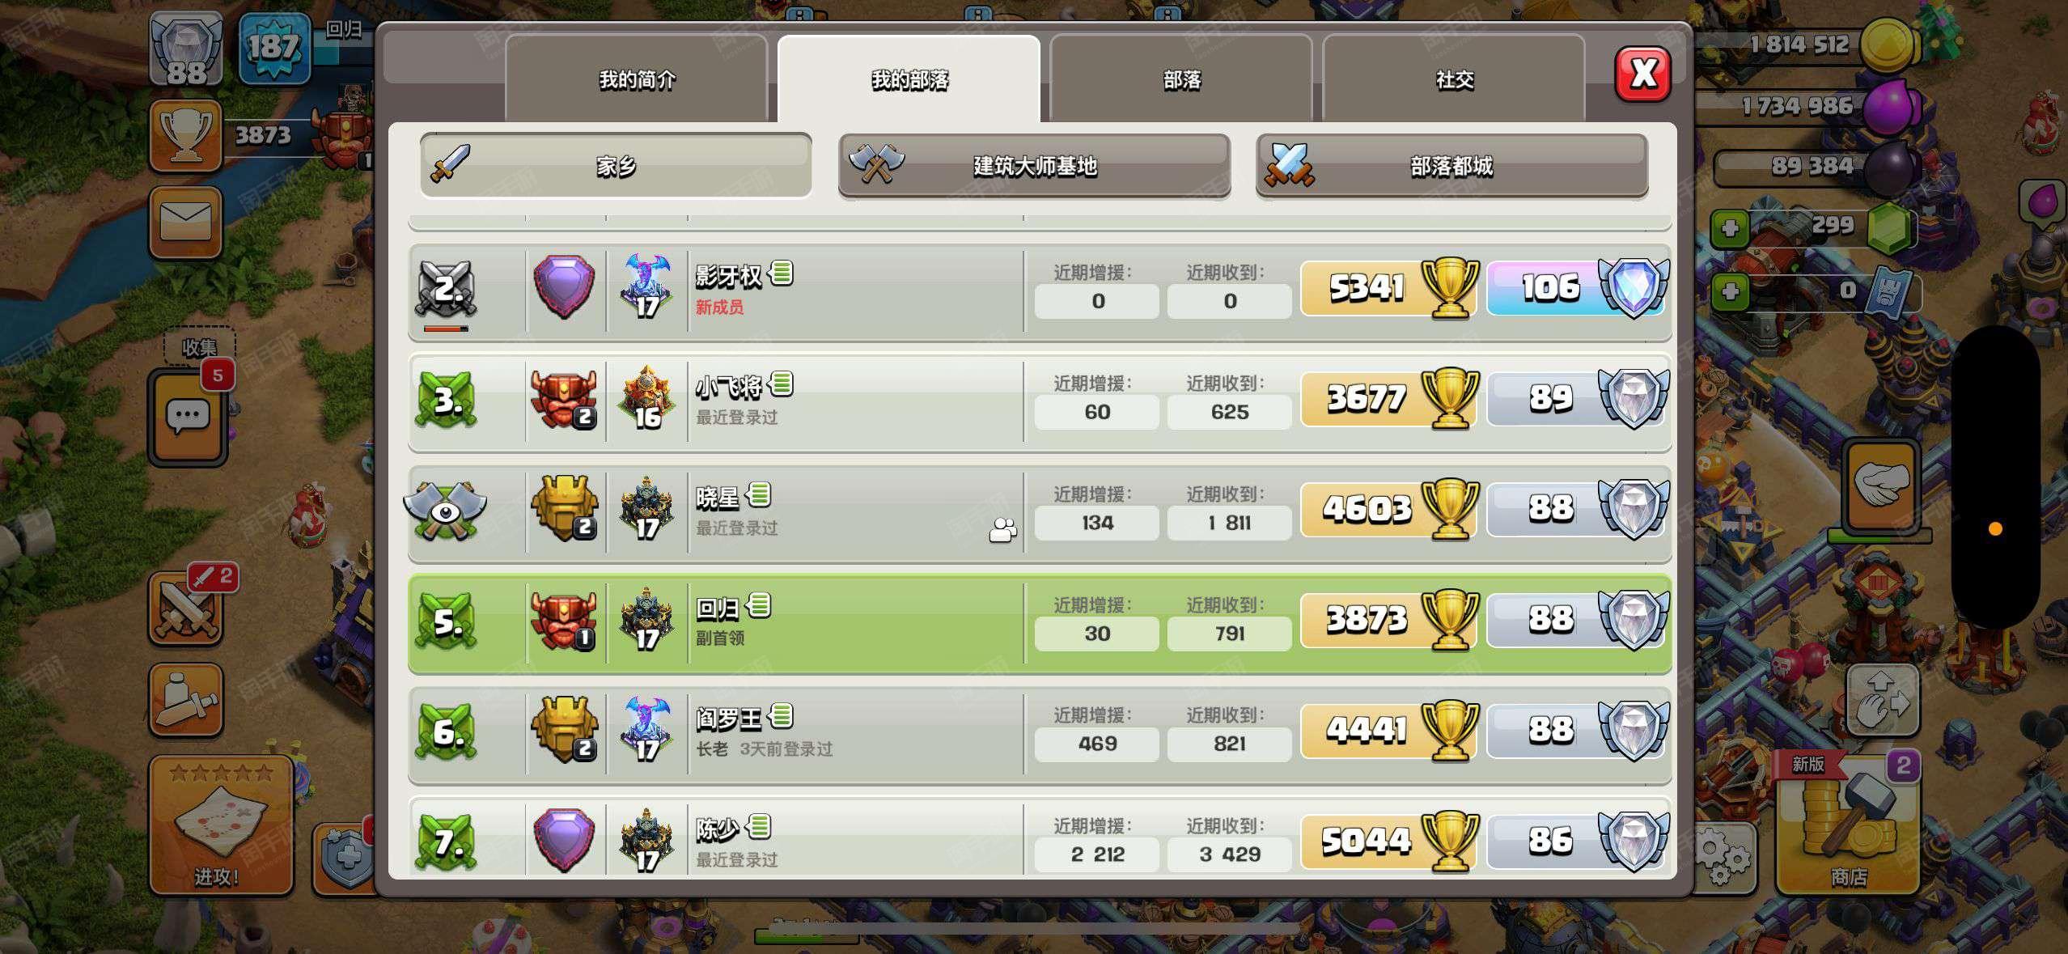
Task: Close the clan window with red X
Action: coord(1642,74)
